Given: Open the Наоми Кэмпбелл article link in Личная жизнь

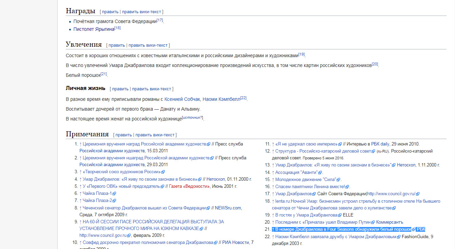Looking at the screenshot, I should click(x=221, y=99).
